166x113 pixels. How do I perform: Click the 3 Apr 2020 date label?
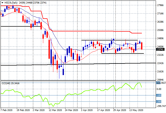[x=87, y=110]
